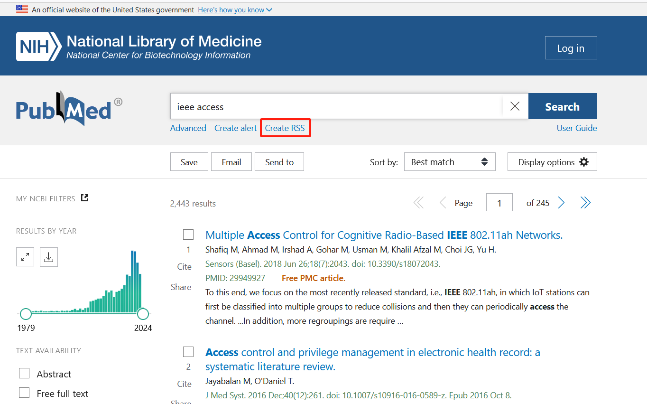The height and width of the screenshot is (404, 647).
Task: Expand Here's how you know dropdown
Action: (x=235, y=9)
